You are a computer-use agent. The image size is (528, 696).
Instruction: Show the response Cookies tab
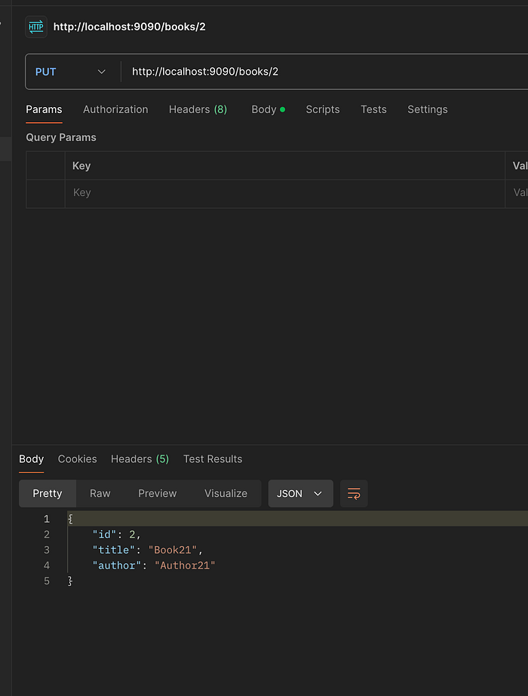point(78,458)
